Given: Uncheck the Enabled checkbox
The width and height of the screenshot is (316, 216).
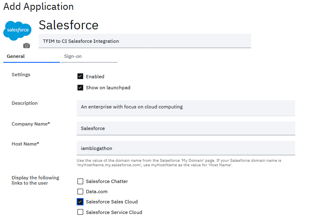Looking at the screenshot, I should coord(80,76).
